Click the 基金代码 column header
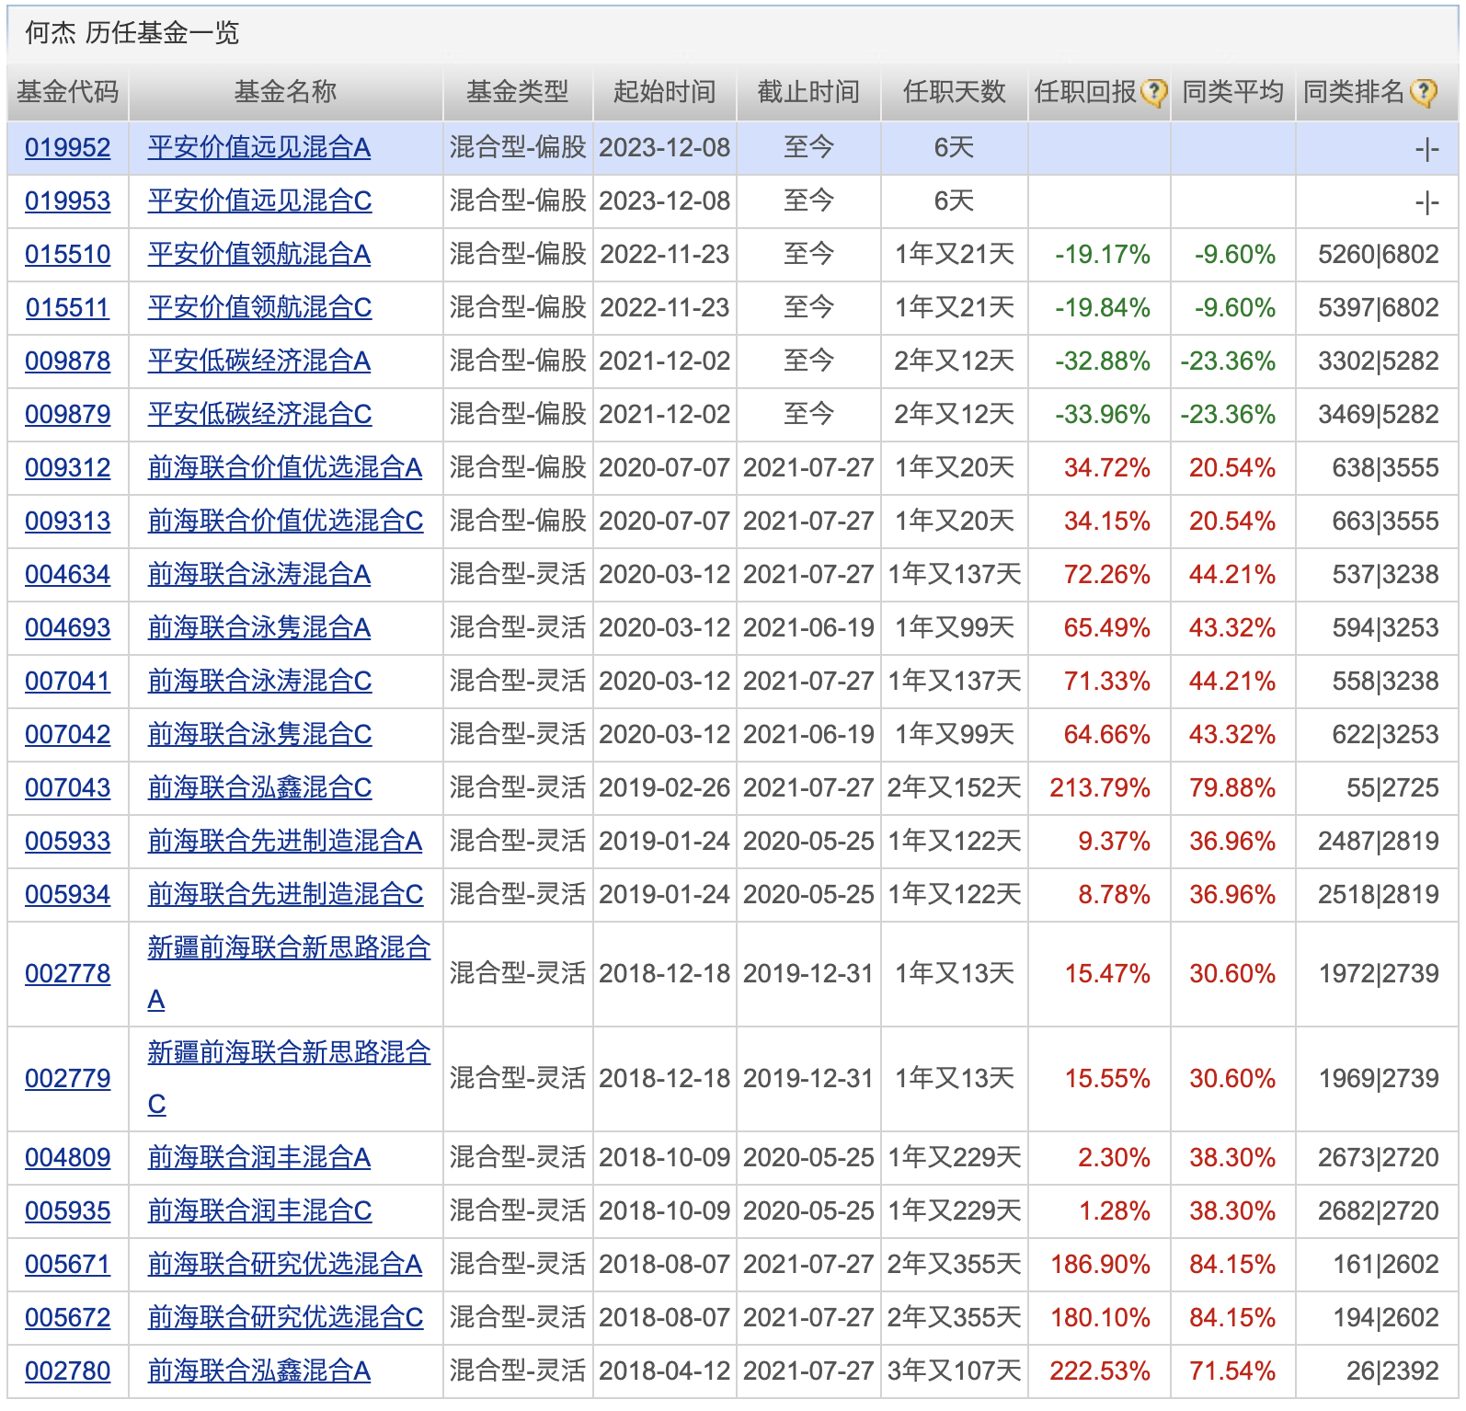1466x1411 pixels. (x=68, y=92)
